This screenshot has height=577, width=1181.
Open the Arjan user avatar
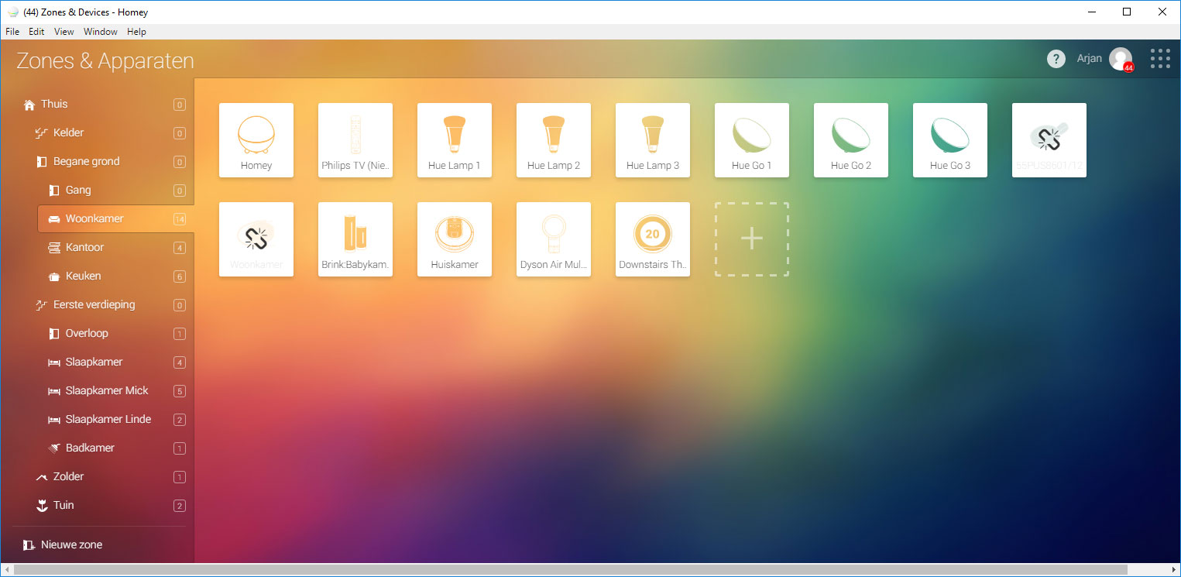[x=1121, y=59]
